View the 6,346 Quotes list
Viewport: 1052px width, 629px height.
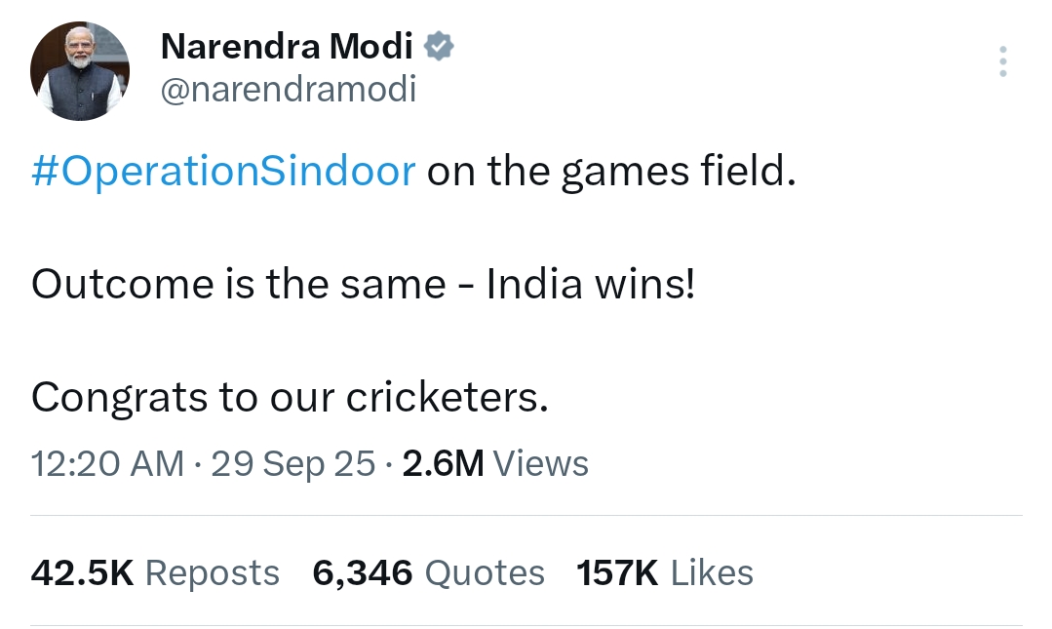429,572
